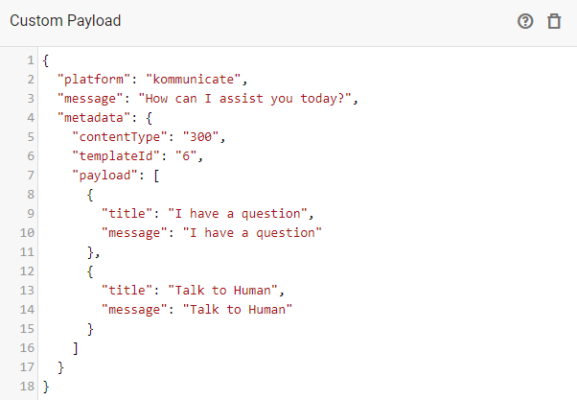Image resolution: width=577 pixels, height=400 pixels.
Task: Click the Custom Payload heading
Action: pos(65,21)
